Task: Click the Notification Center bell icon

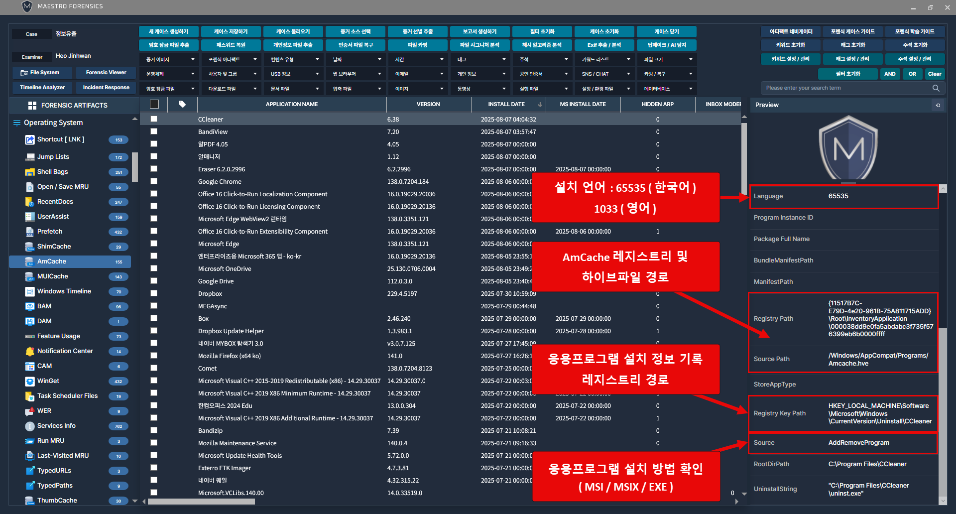Action: click(x=29, y=351)
